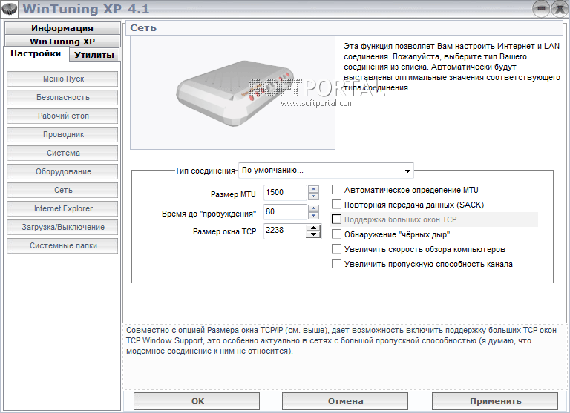The height and width of the screenshot is (413, 570).
Task: Click the Отмена button
Action: [345, 401]
